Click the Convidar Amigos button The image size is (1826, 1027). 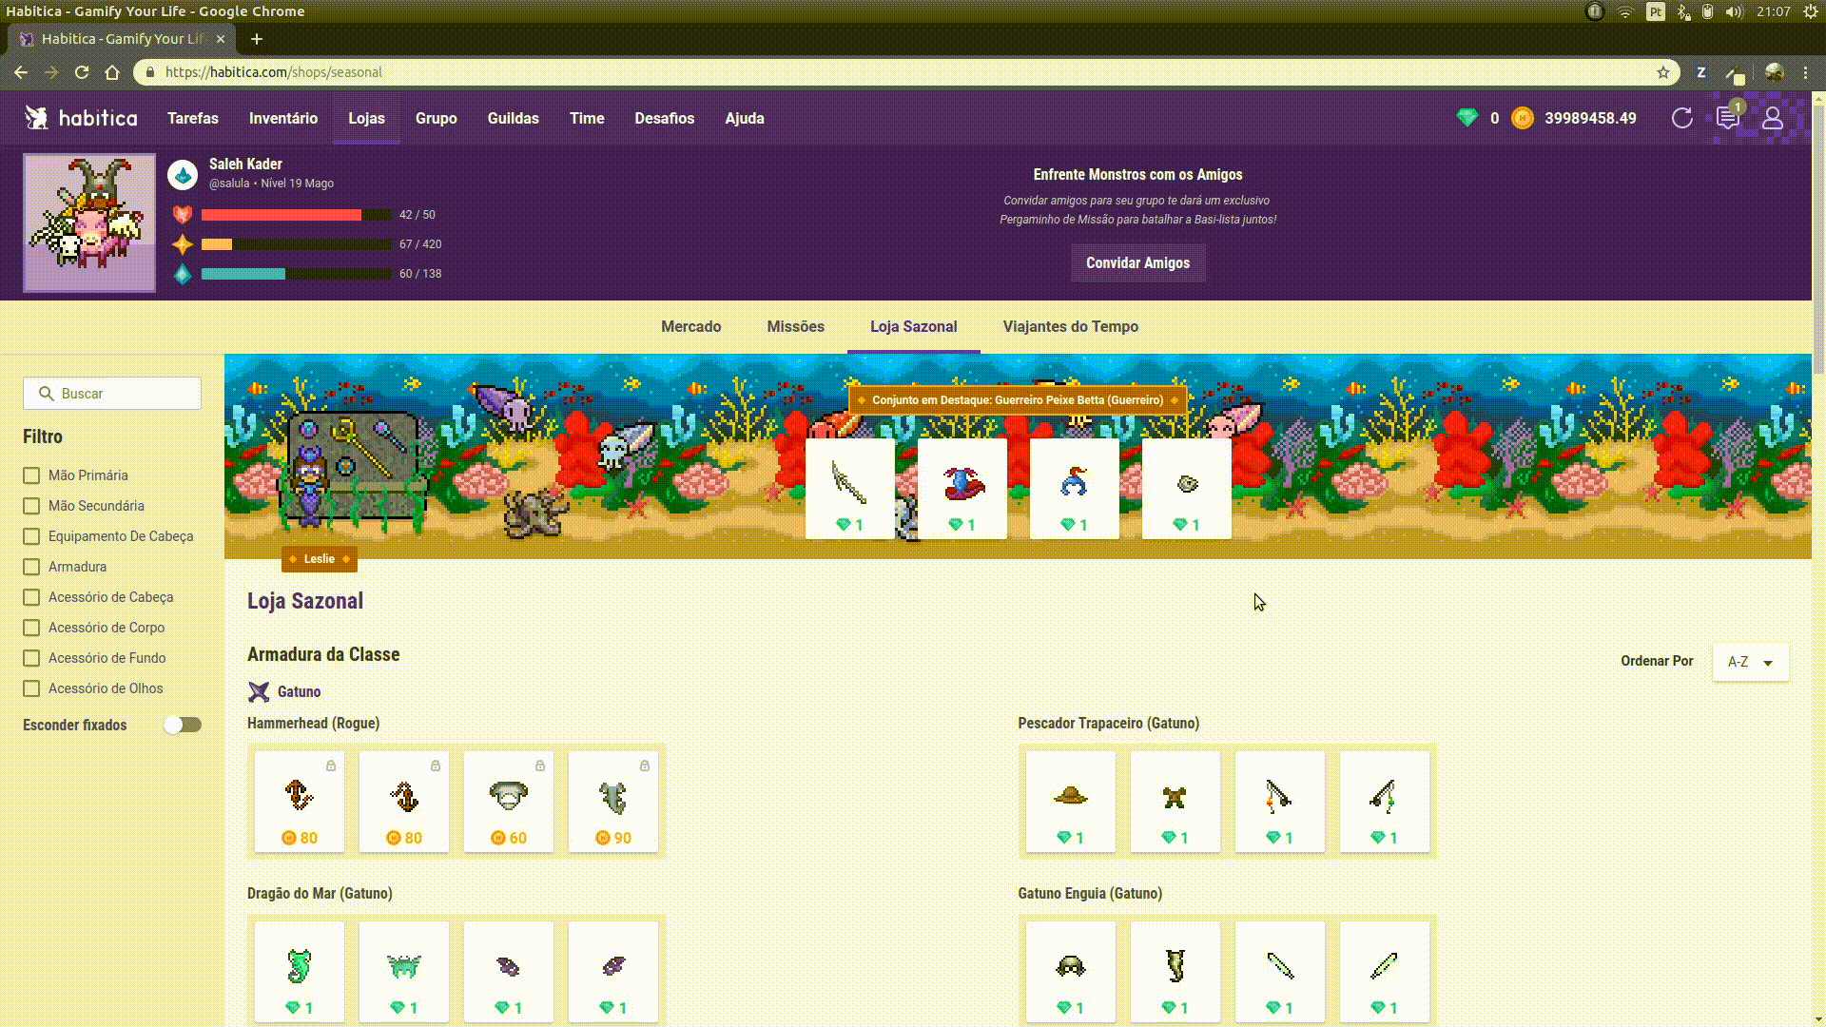(x=1138, y=263)
